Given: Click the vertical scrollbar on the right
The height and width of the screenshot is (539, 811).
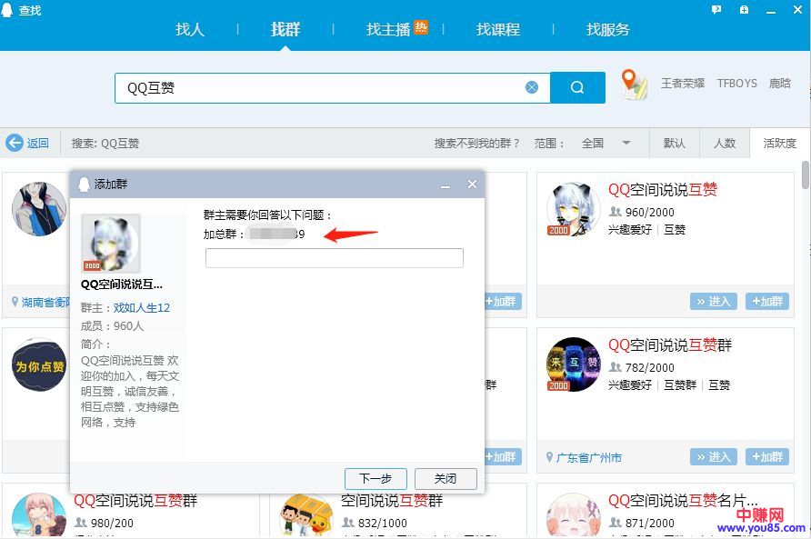Looking at the screenshot, I should pyautogui.click(x=805, y=173).
